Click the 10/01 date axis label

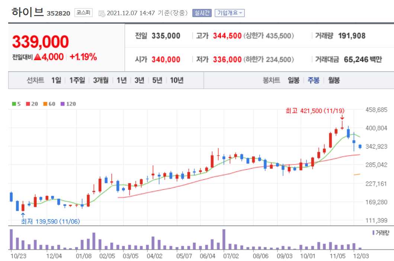click(x=308, y=256)
